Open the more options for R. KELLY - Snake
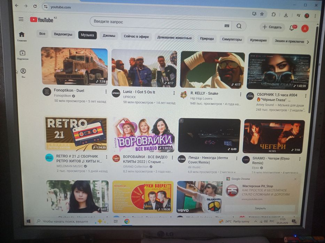 [240, 94]
